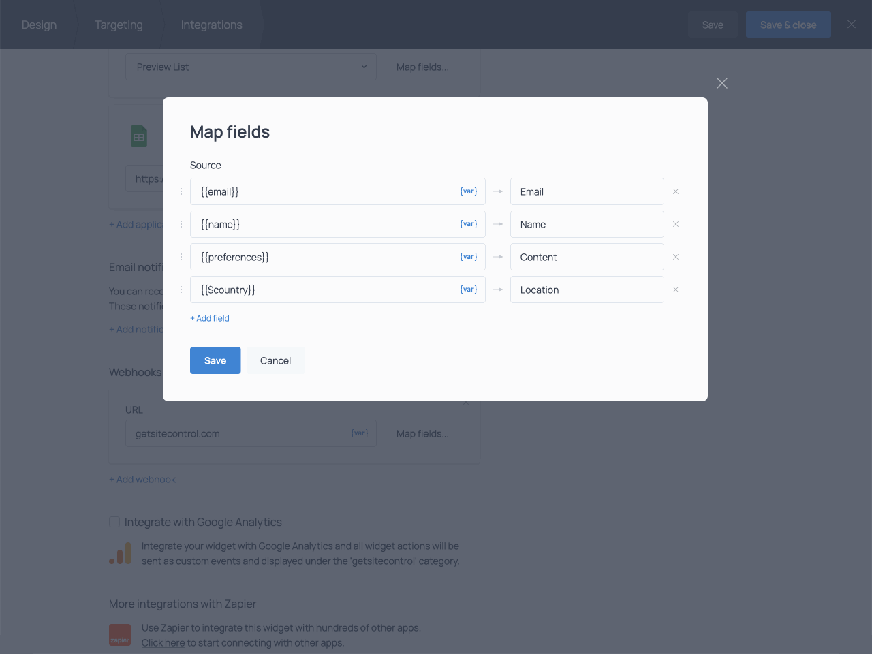The height and width of the screenshot is (654, 872).
Task: Open the Targeting tab
Action: [119, 25]
